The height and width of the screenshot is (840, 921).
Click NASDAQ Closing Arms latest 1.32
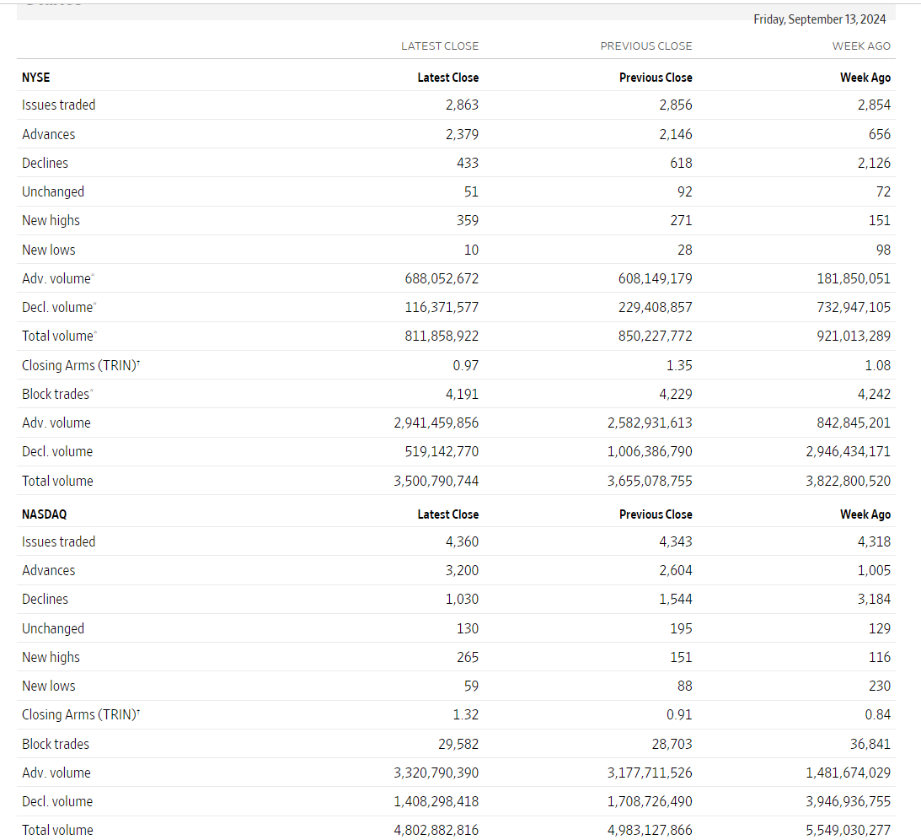(x=466, y=715)
